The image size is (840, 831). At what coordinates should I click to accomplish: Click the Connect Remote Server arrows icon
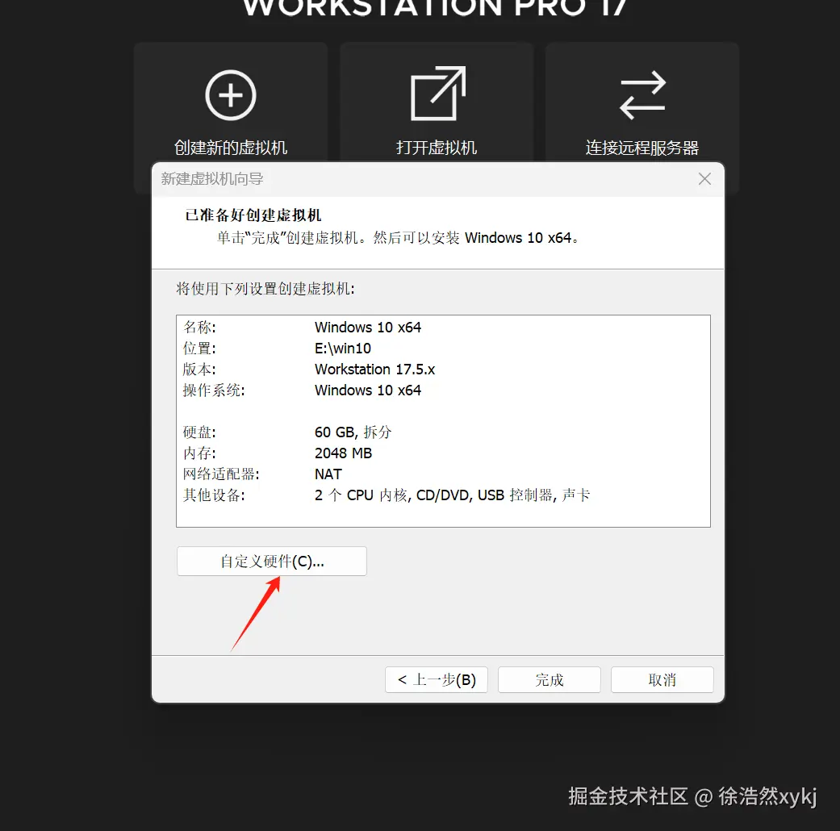pos(642,95)
